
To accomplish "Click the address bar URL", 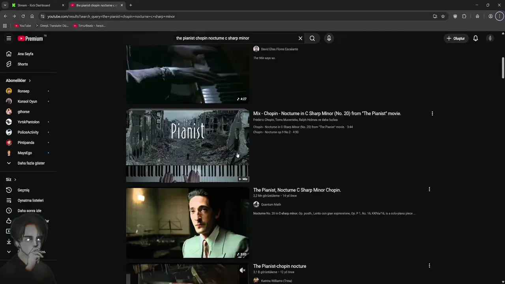I will (x=111, y=17).
